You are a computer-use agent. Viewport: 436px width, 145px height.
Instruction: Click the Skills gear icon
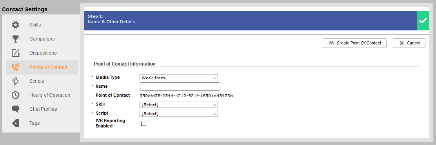[16, 25]
